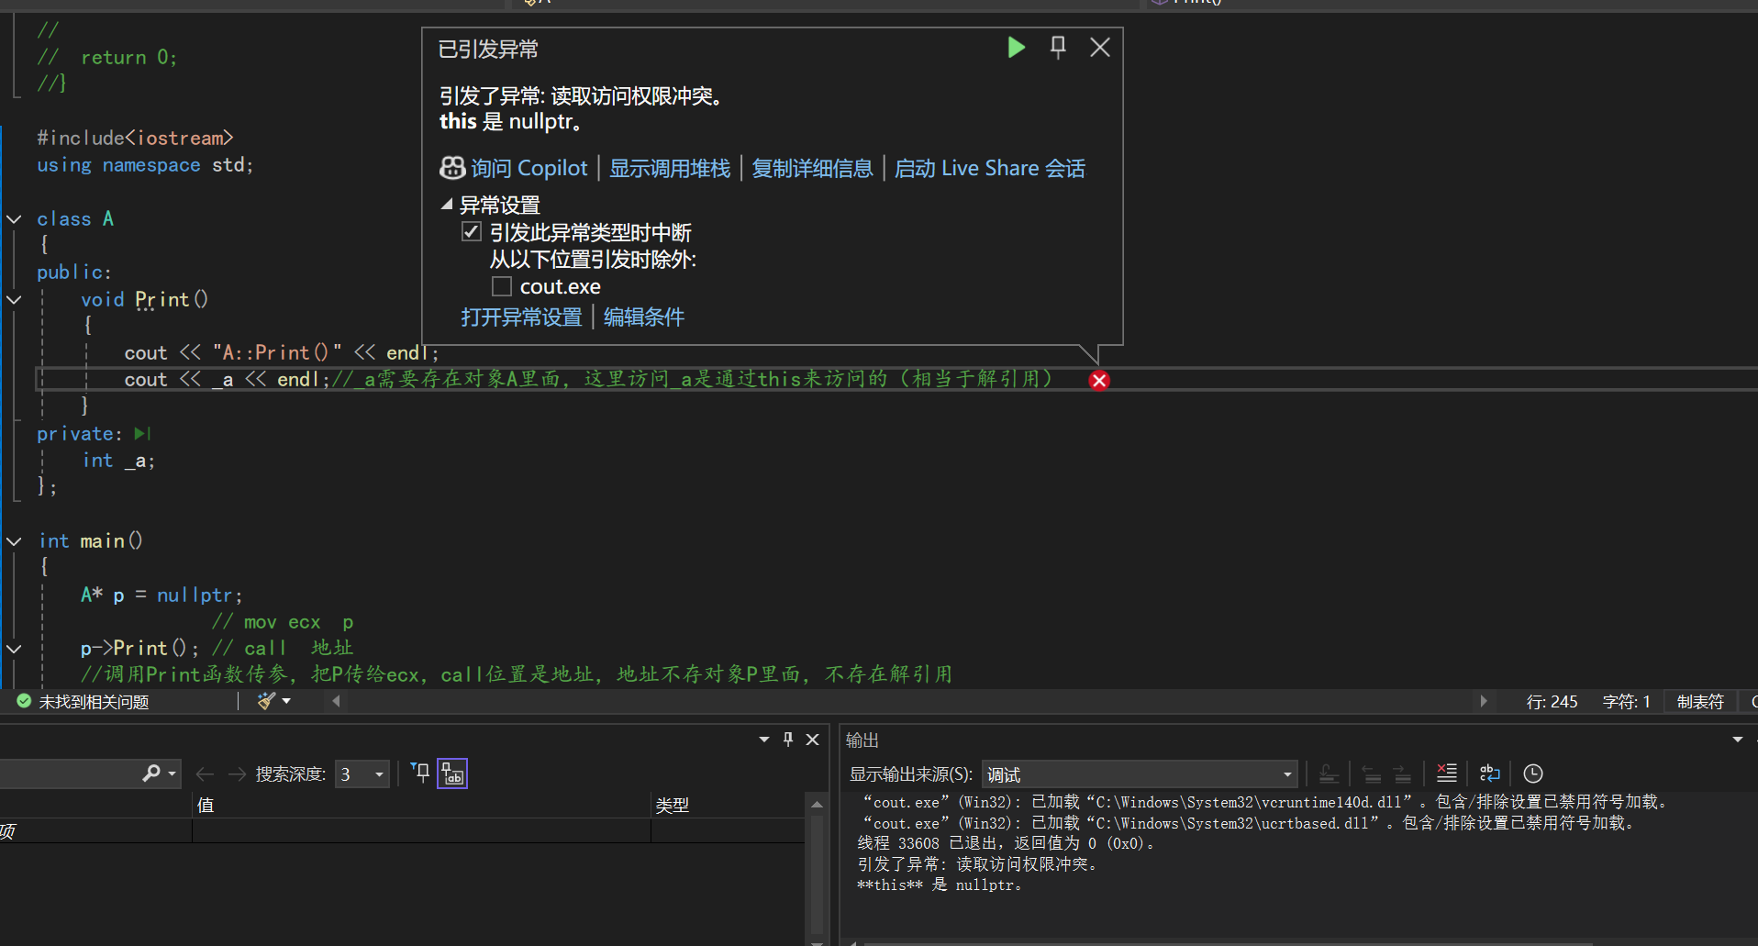The image size is (1758, 946).
Task: Click the watch panel search field
Action: click(x=70, y=773)
